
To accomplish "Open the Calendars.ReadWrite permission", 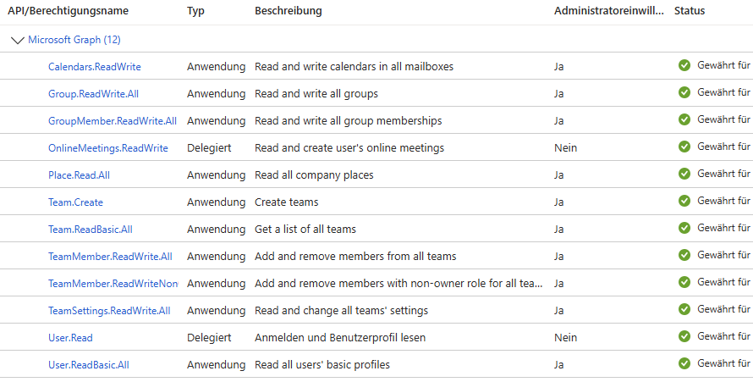I will coord(95,67).
